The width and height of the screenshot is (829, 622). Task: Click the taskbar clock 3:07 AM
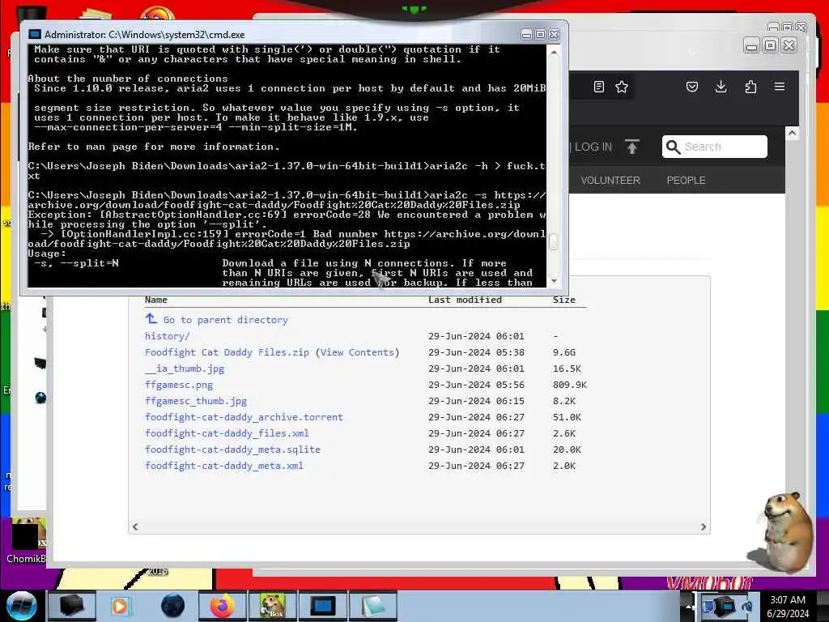(x=788, y=600)
